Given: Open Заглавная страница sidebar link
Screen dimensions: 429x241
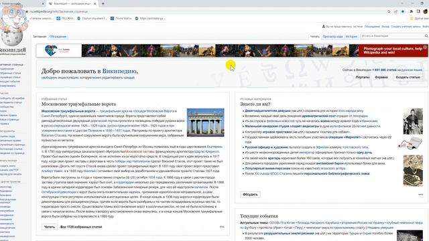Looking at the screenshot, I should [x=11, y=65].
